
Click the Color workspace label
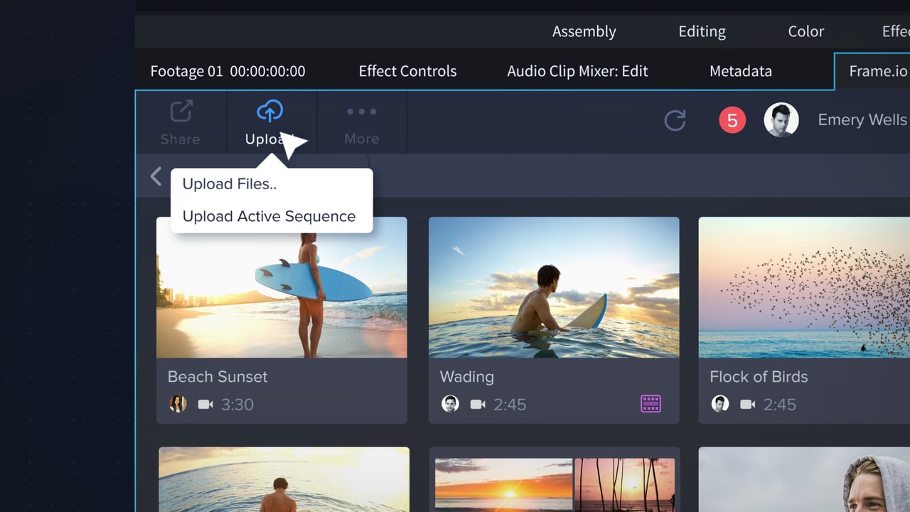coord(805,31)
